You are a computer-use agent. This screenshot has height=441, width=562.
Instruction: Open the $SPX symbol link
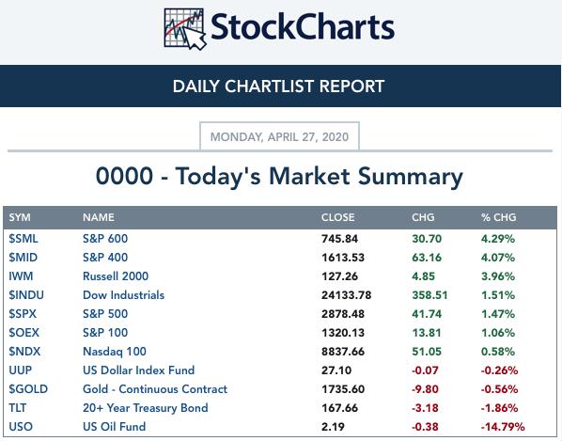pos(23,314)
